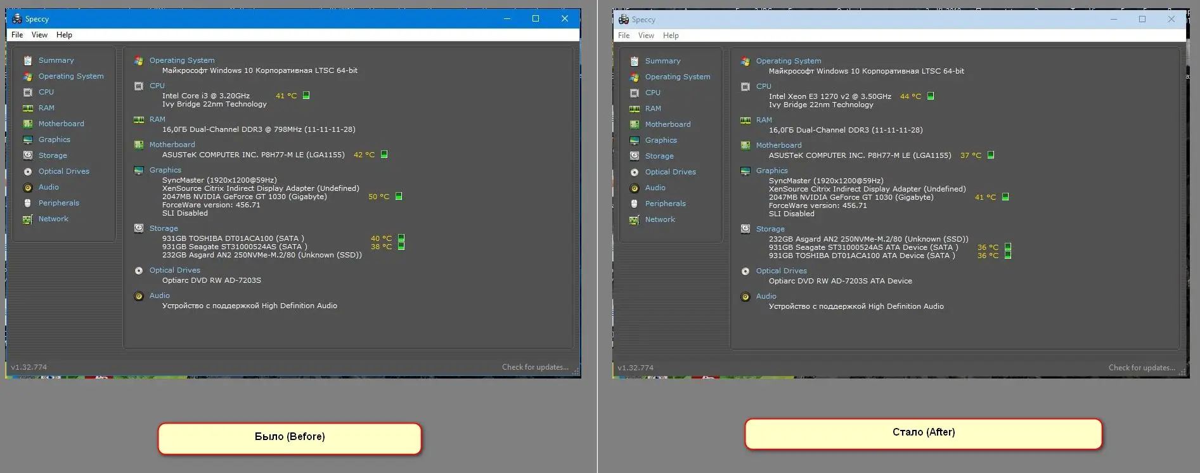Click Speccy title bar icon in Xeon window
1200x473 pixels.
click(624, 20)
